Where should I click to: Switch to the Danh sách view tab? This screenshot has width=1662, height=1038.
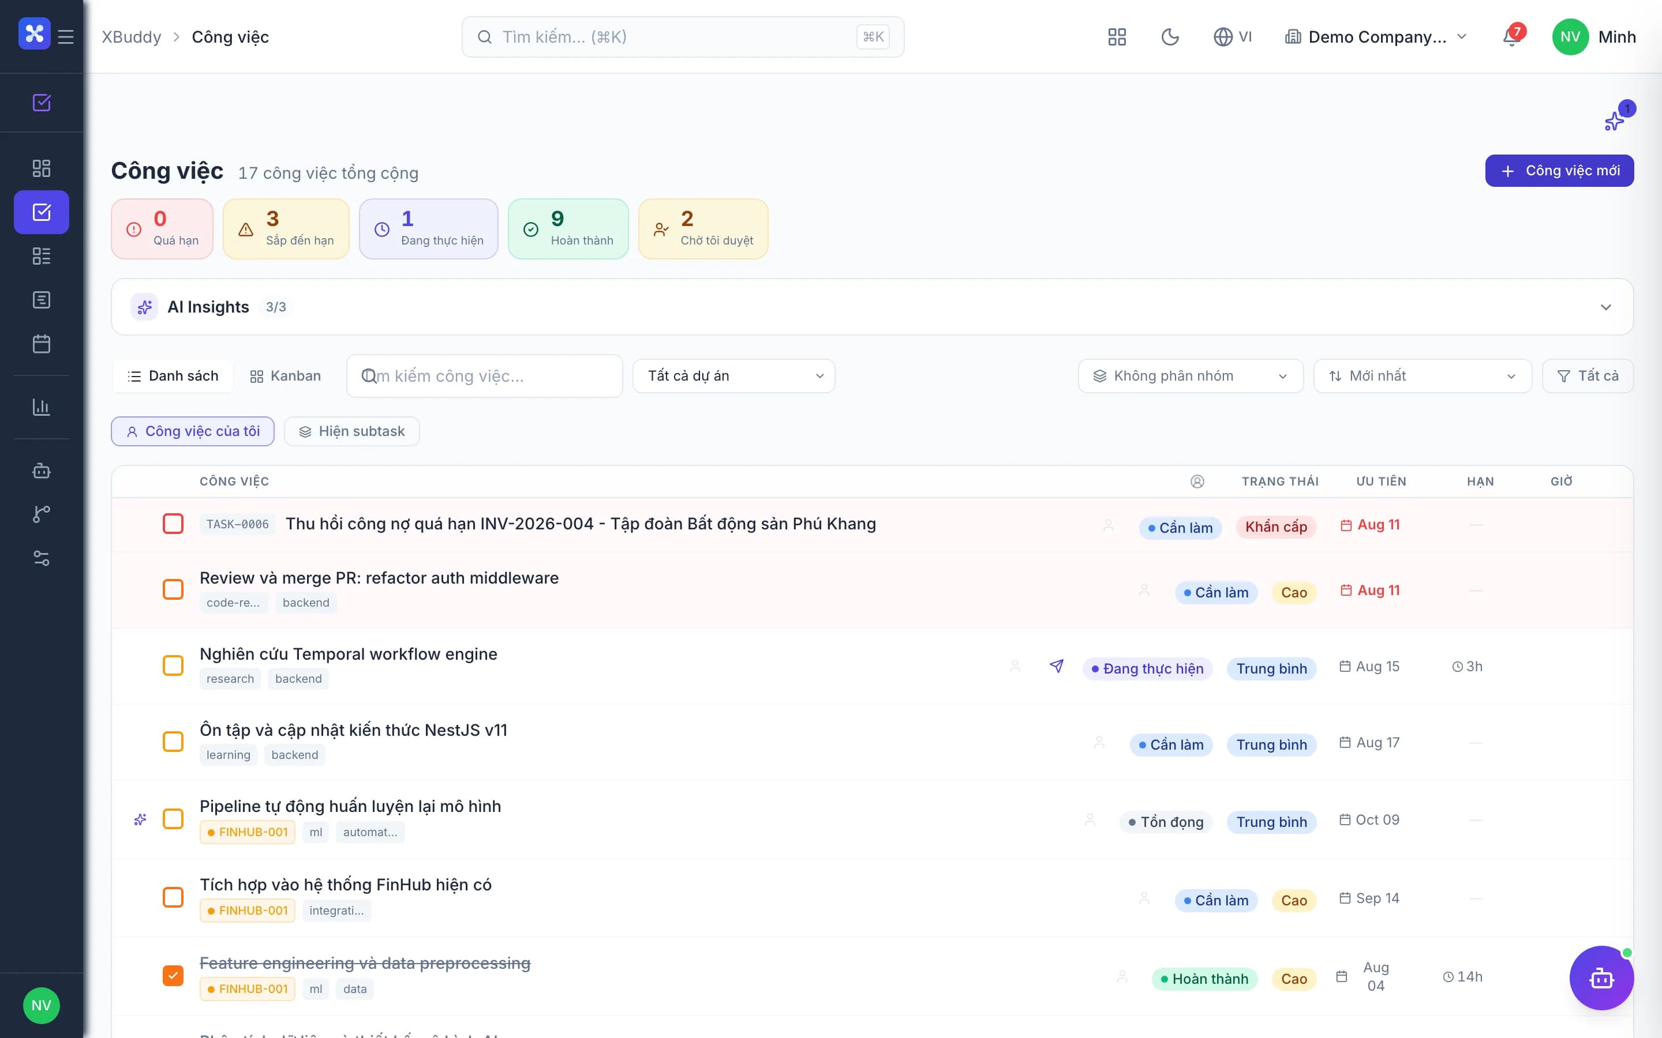pyautogui.click(x=173, y=376)
